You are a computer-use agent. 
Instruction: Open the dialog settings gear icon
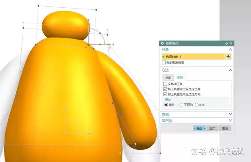click(x=162, y=43)
